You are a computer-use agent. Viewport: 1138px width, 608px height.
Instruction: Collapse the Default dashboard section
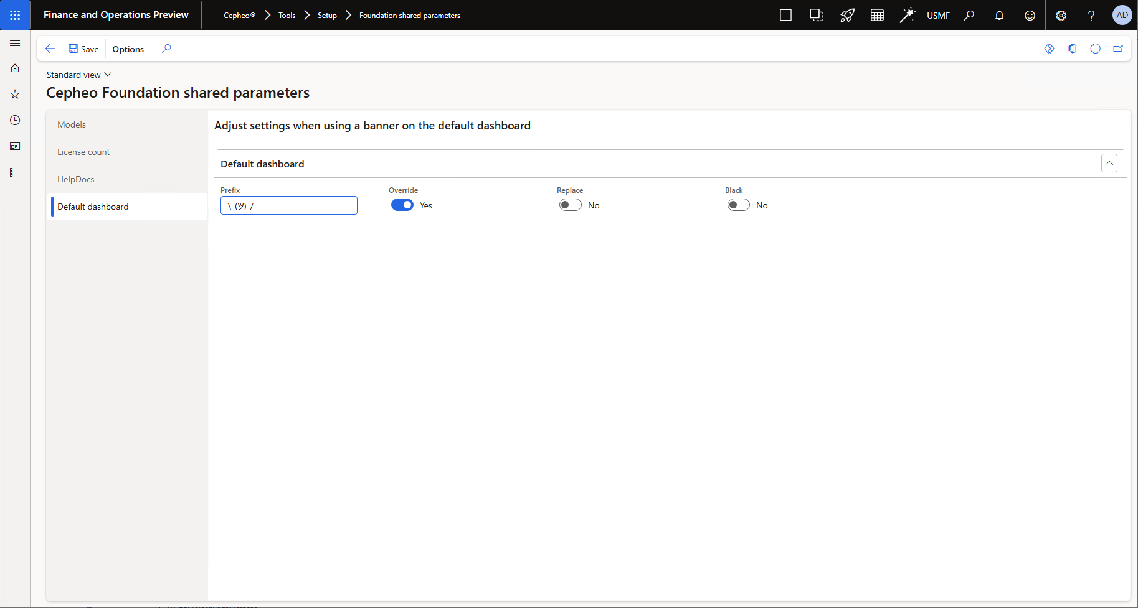pos(1109,163)
